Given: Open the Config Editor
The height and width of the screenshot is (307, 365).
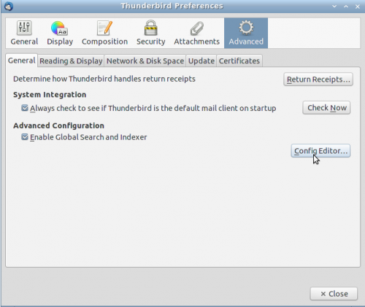Looking at the screenshot, I should [x=320, y=151].
